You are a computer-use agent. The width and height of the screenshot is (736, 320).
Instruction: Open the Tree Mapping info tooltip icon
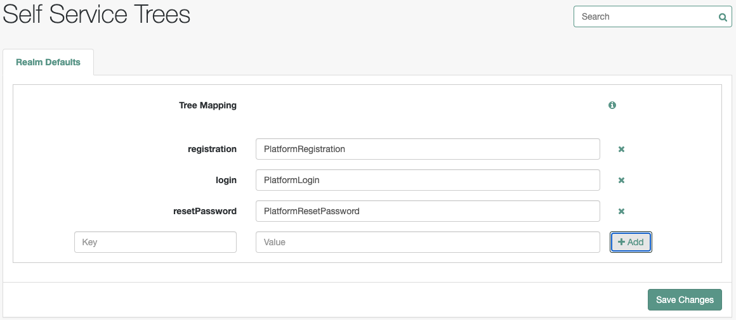pos(612,105)
